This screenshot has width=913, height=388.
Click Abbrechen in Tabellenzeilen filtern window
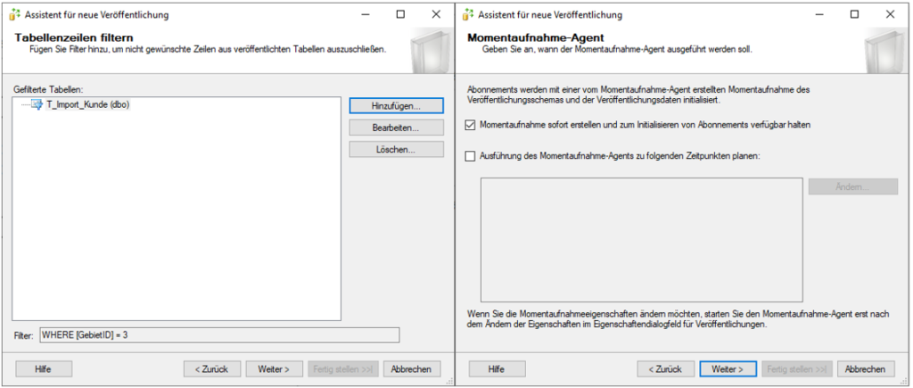pyautogui.click(x=412, y=368)
